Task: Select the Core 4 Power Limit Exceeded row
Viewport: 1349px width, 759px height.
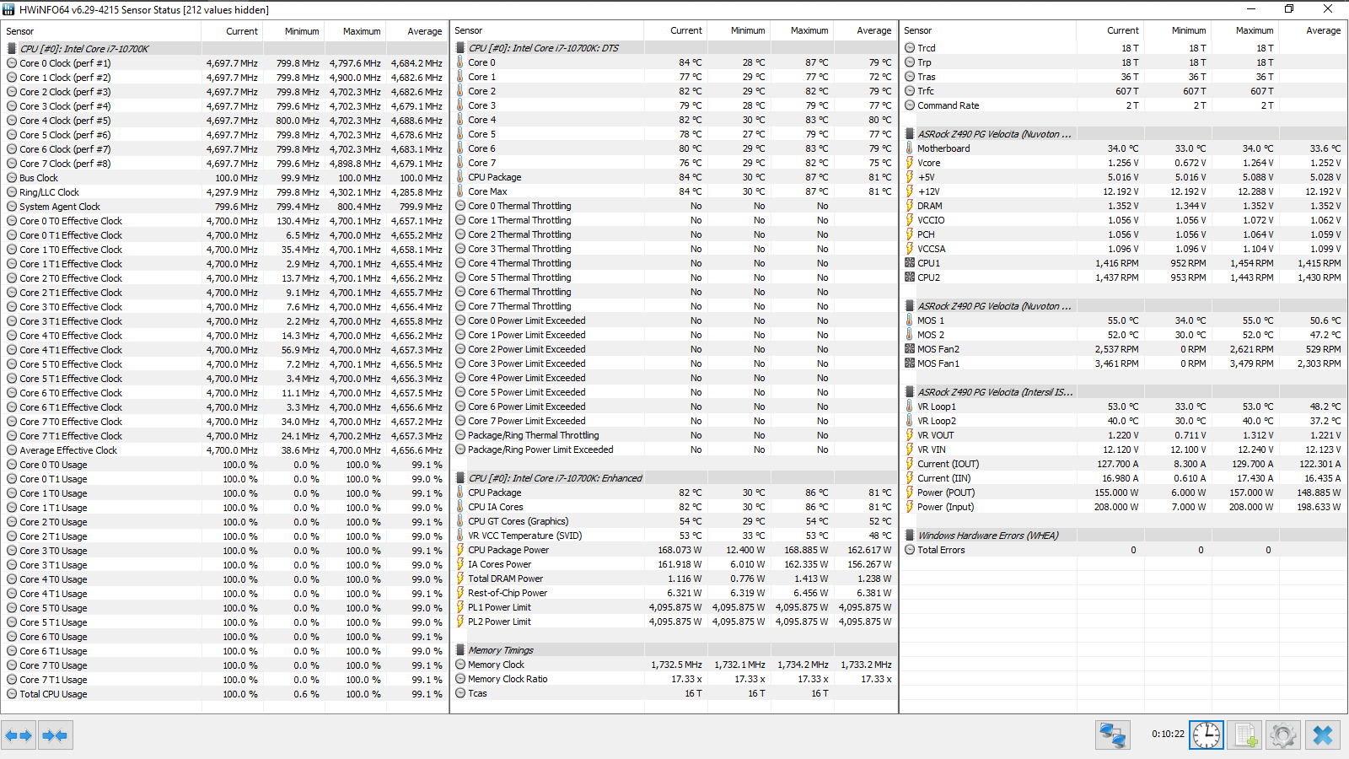Action: pos(674,378)
